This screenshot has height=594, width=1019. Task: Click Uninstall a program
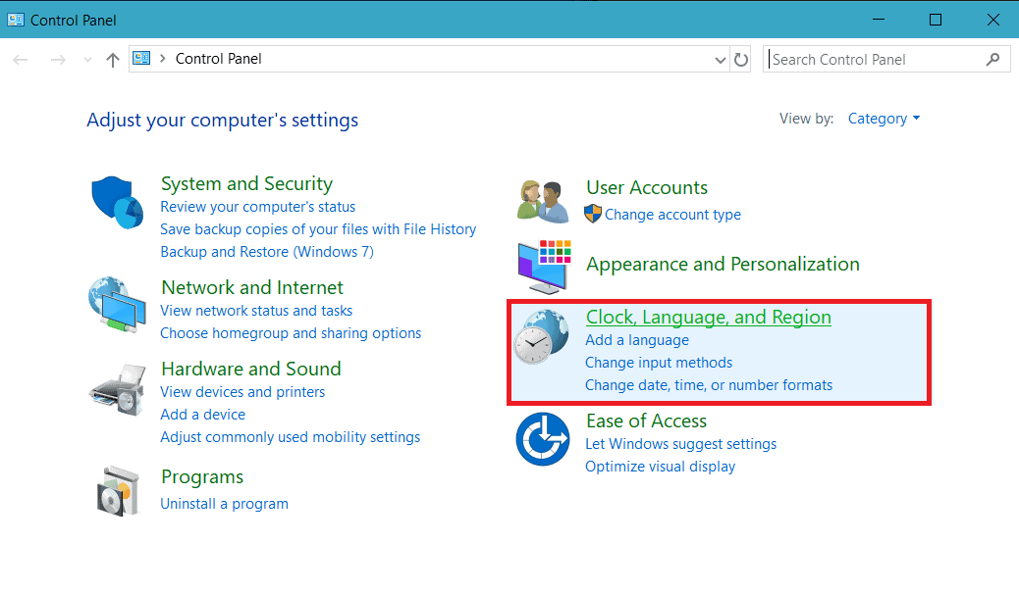(224, 504)
